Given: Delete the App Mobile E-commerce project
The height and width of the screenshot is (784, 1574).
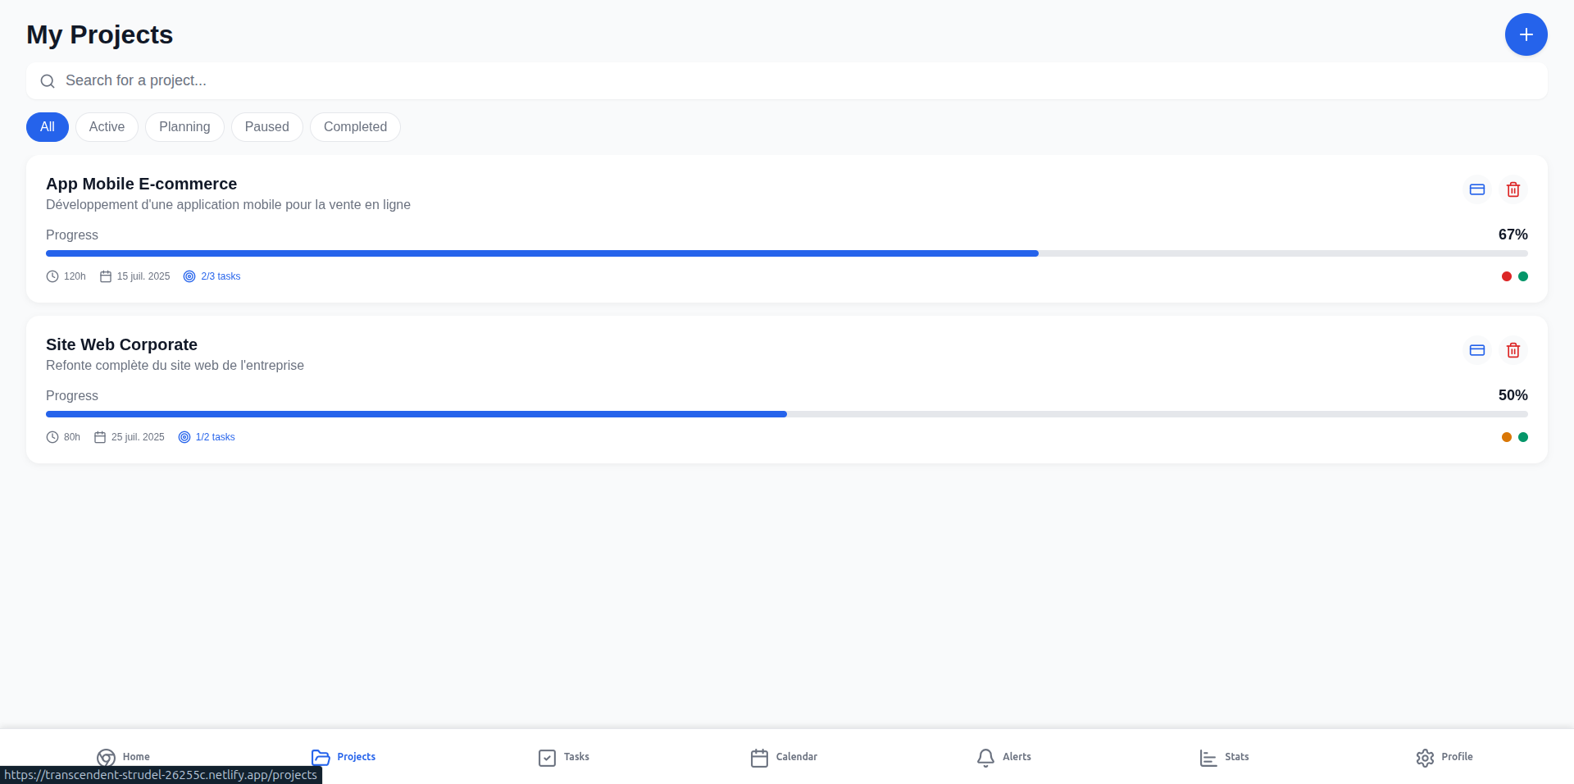Looking at the screenshot, I should [x=1513, y=189].
